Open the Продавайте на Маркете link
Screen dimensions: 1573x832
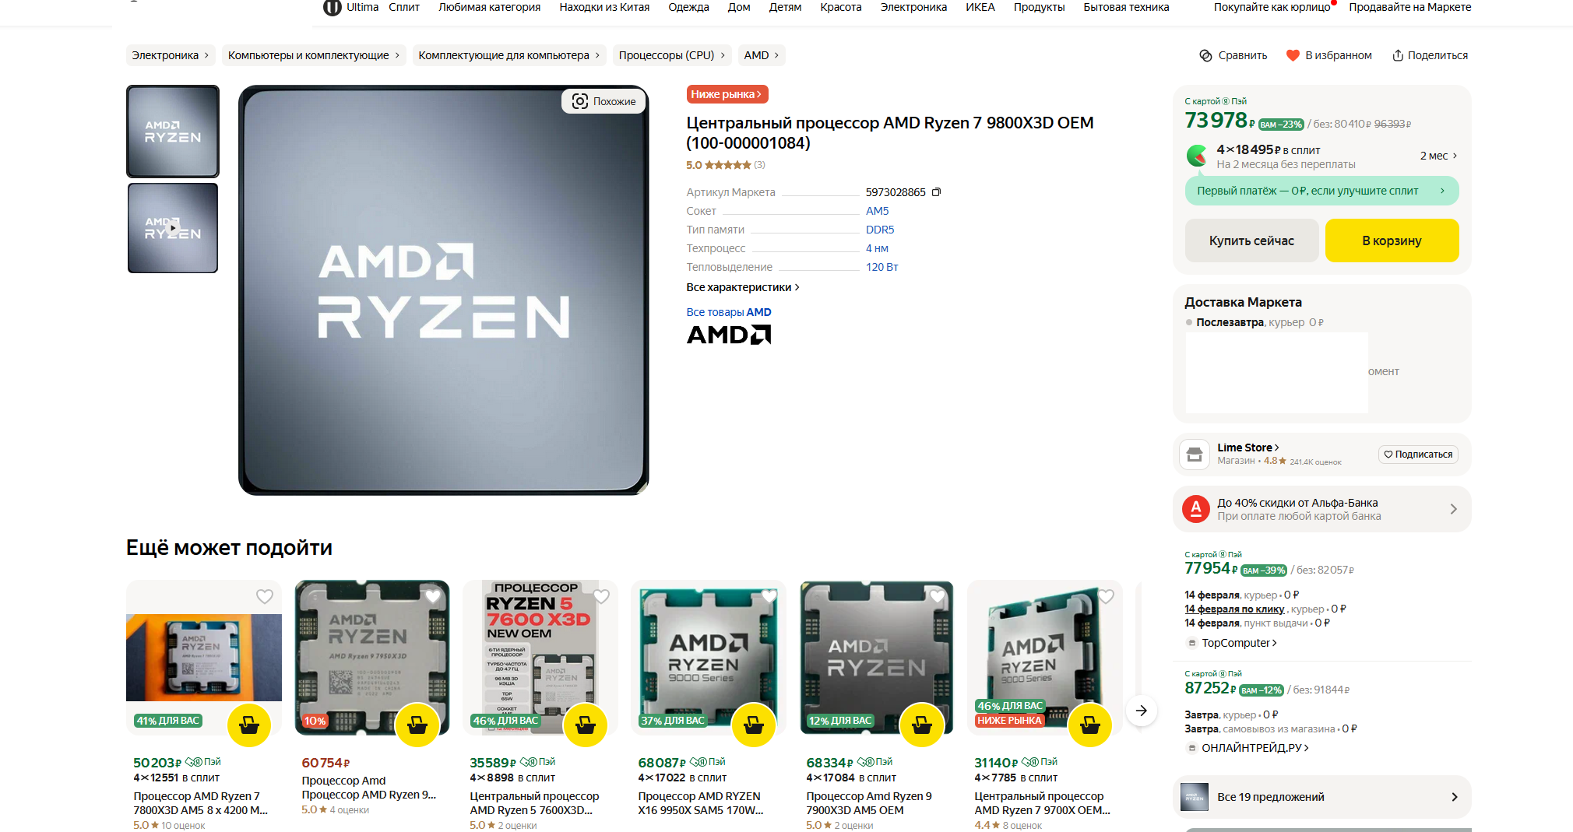click(1410, 7)
